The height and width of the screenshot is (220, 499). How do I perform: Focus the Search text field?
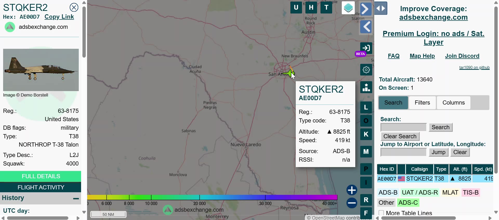tap(404, 127)
